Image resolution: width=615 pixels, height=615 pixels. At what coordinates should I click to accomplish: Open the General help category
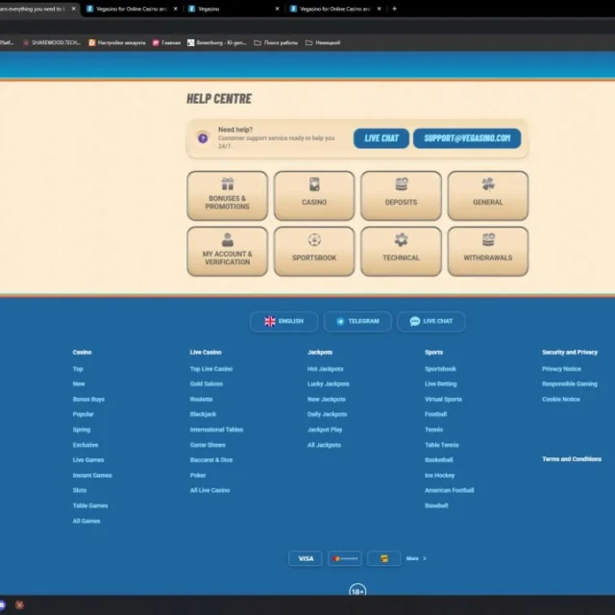click(488, 196)
